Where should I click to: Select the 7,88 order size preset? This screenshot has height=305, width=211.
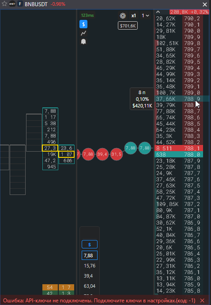pos(90,255)
